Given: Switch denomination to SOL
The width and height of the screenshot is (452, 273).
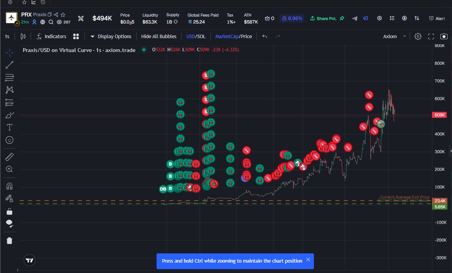Looking at the screenshot, I should (201, 36).
